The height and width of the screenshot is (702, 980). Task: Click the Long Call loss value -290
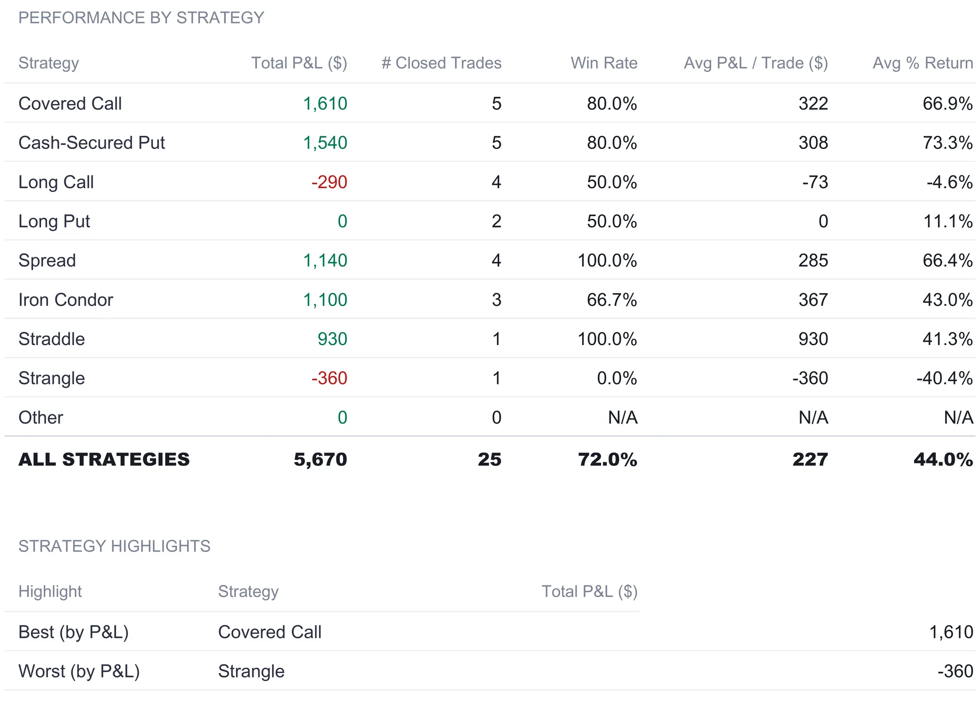(329, 182)
